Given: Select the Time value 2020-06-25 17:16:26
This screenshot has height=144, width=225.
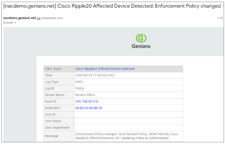Looking at the screenshot, I should pyautogui.click(x=95, y=75).
